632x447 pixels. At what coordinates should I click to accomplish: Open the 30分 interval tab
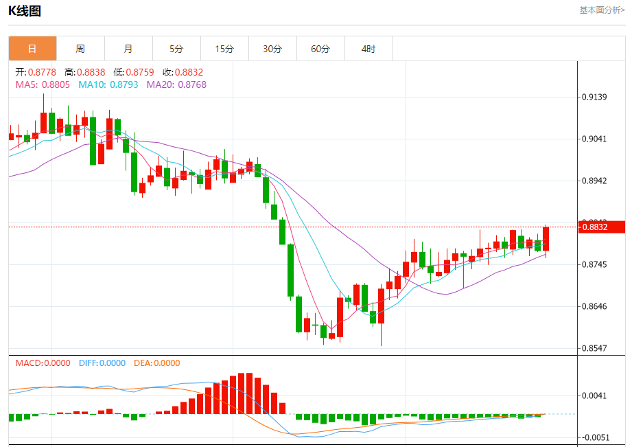[x=272, y=49]
